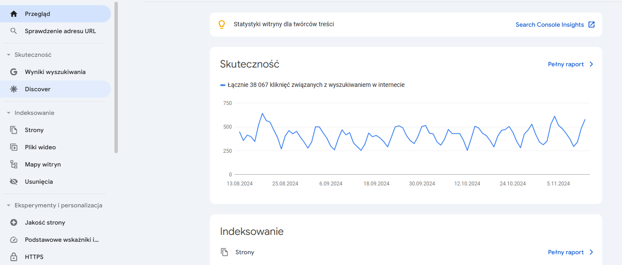Click the lightbulb icon in the insights banner
This screenshot has width=622, height=265.
[x=222, y=24]
